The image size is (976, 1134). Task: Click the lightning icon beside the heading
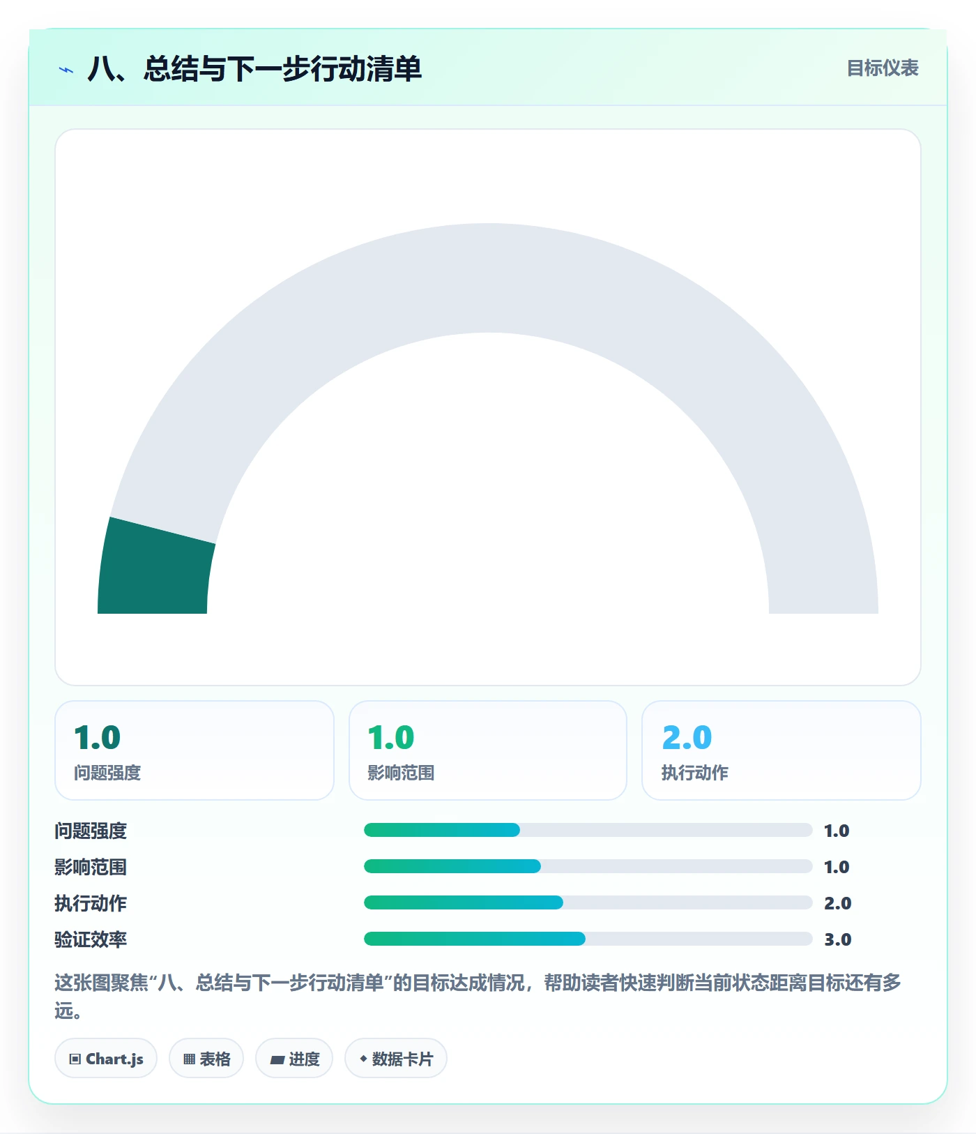click(66, 70)
